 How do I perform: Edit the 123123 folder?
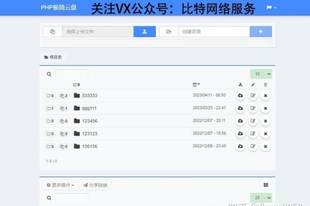[x=253, y=134]
